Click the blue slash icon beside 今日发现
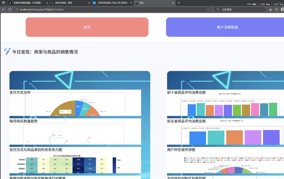The height and width of the screenshot is (179, 284). [7, 51]
